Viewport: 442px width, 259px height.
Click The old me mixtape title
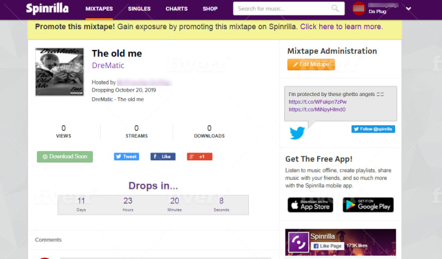point(117,53)
